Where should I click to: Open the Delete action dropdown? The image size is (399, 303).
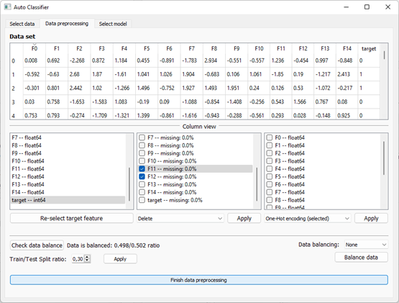pos(180,218)
